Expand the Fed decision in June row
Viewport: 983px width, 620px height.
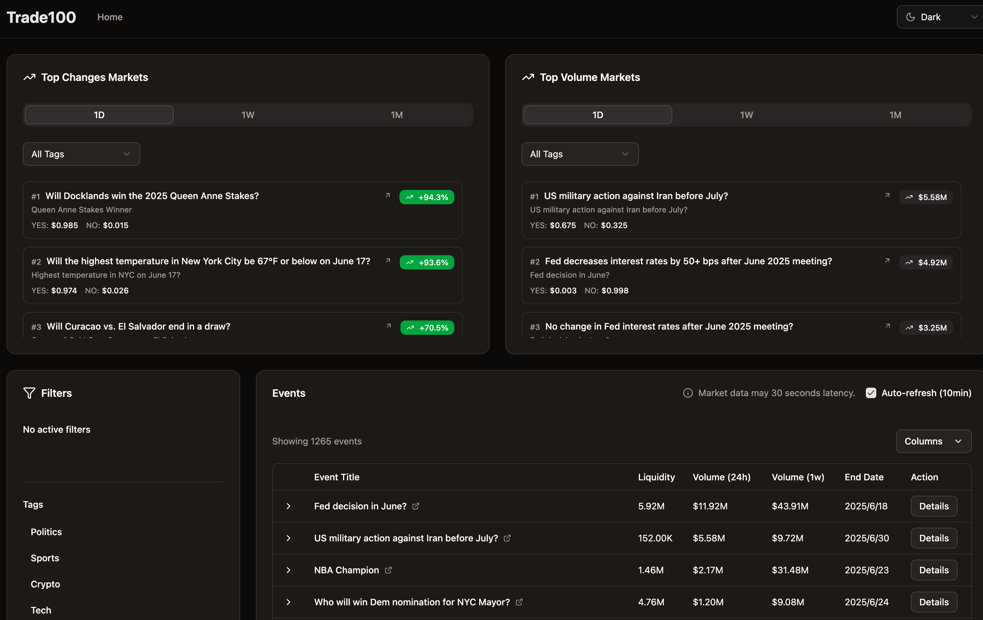click(289, 506)
